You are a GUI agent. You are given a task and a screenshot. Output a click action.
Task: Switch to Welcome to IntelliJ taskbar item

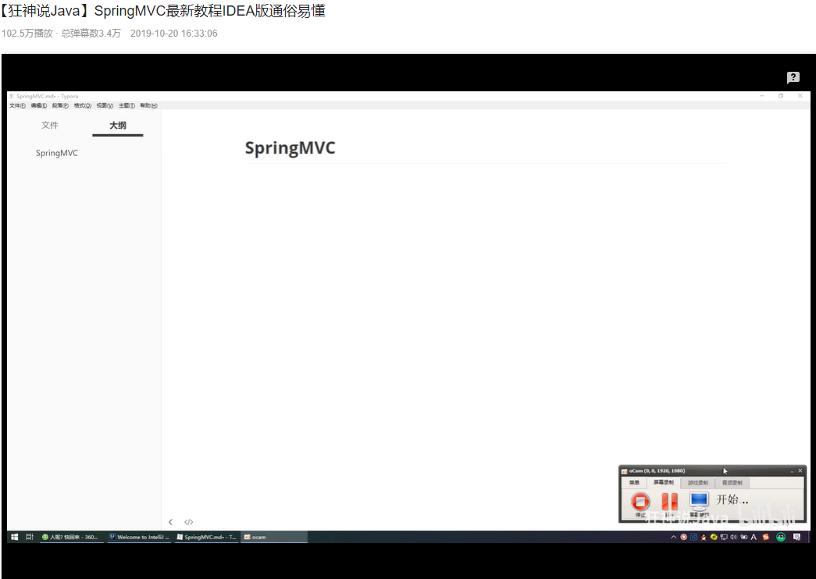[x=140, y=537]
